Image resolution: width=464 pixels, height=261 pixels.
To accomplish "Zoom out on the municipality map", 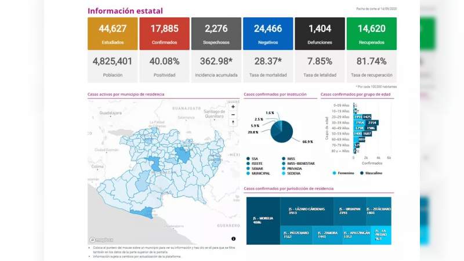I will 233,115.
